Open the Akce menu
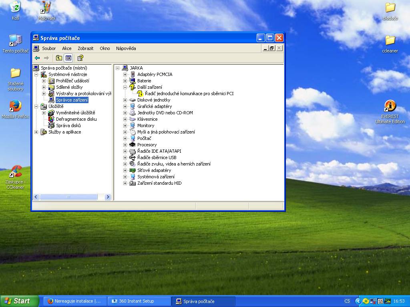This screenshot has height=307, width=410. coord(67,48)
